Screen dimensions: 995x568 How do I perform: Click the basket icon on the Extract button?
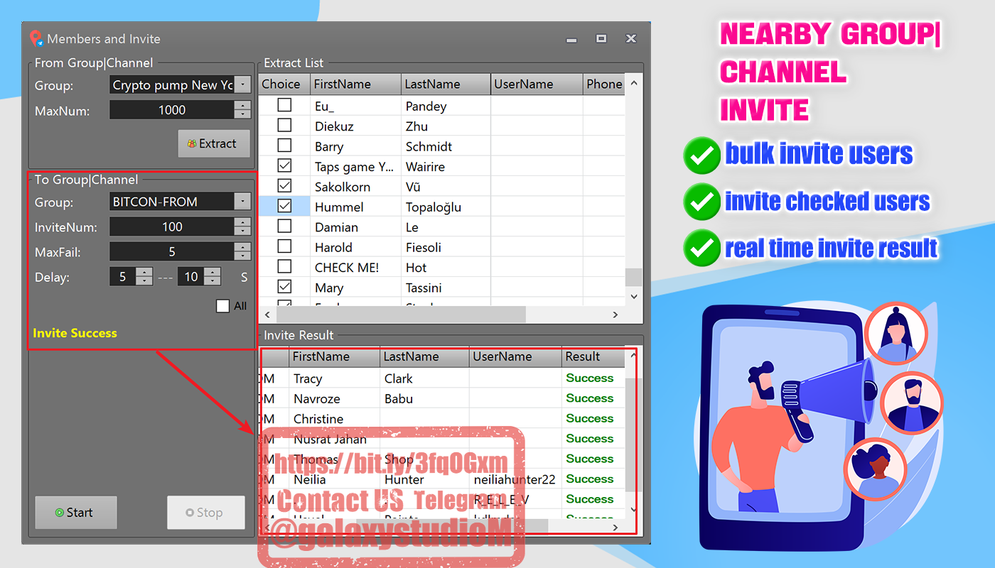tap(193, 143)
